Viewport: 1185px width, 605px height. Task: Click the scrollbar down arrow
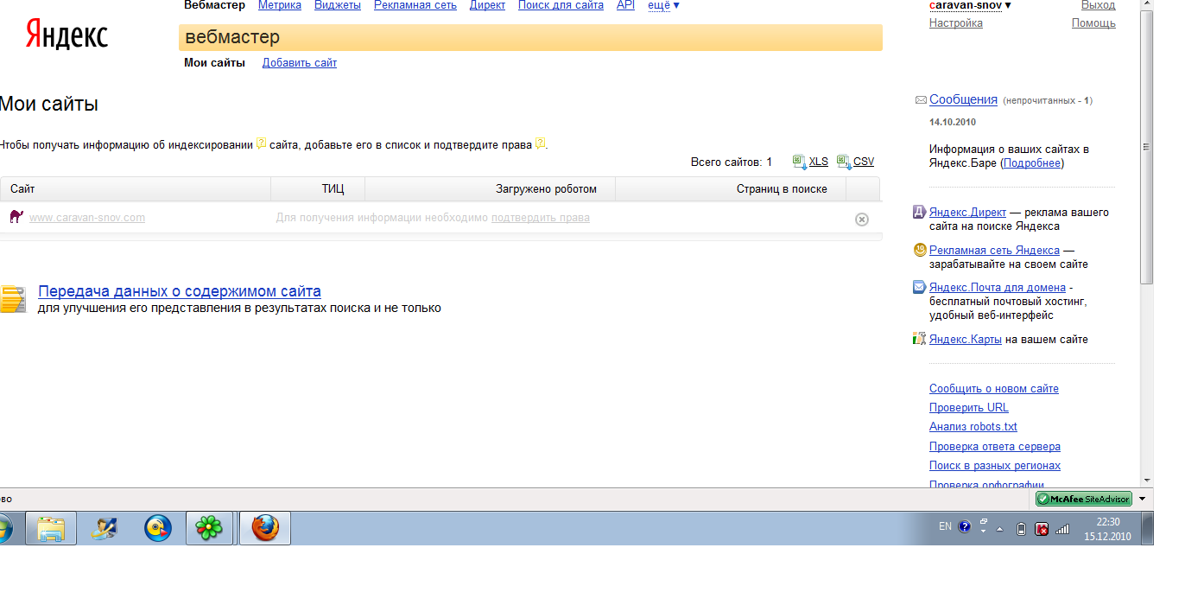[1146, 481]
